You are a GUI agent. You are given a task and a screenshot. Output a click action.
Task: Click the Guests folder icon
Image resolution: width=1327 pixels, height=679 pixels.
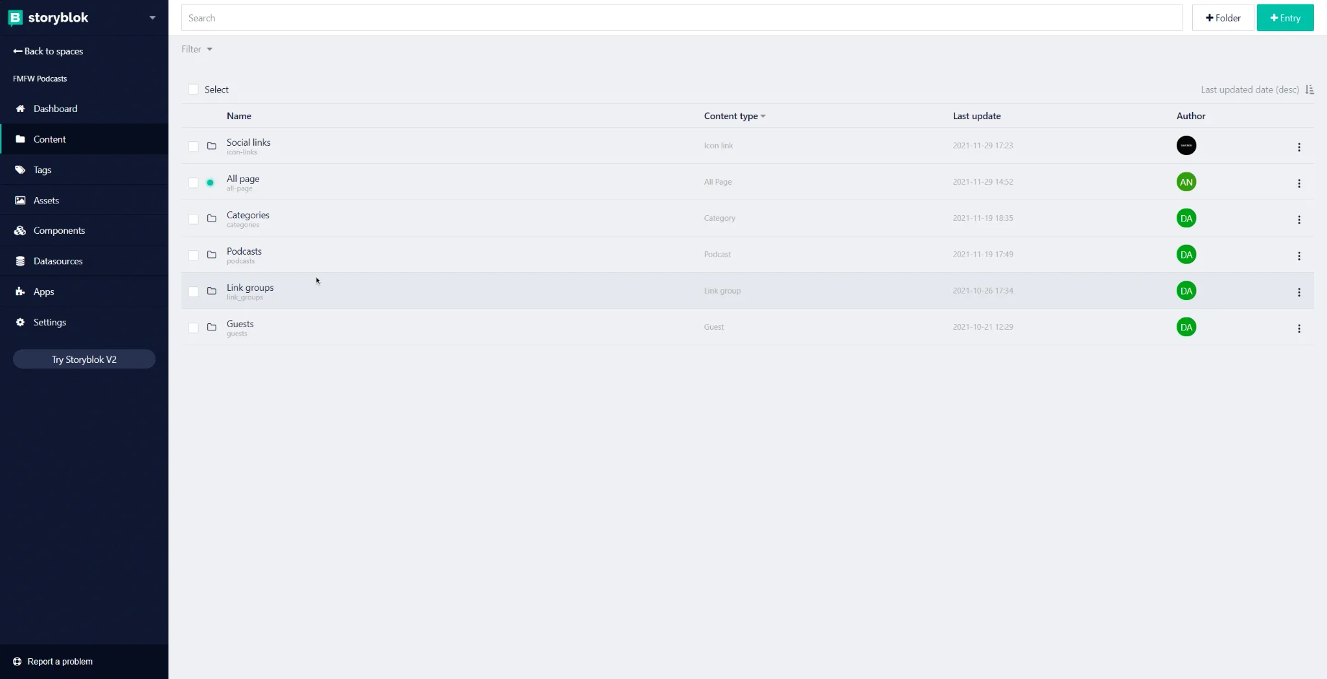pyautogui.click(x=211, y=327)
